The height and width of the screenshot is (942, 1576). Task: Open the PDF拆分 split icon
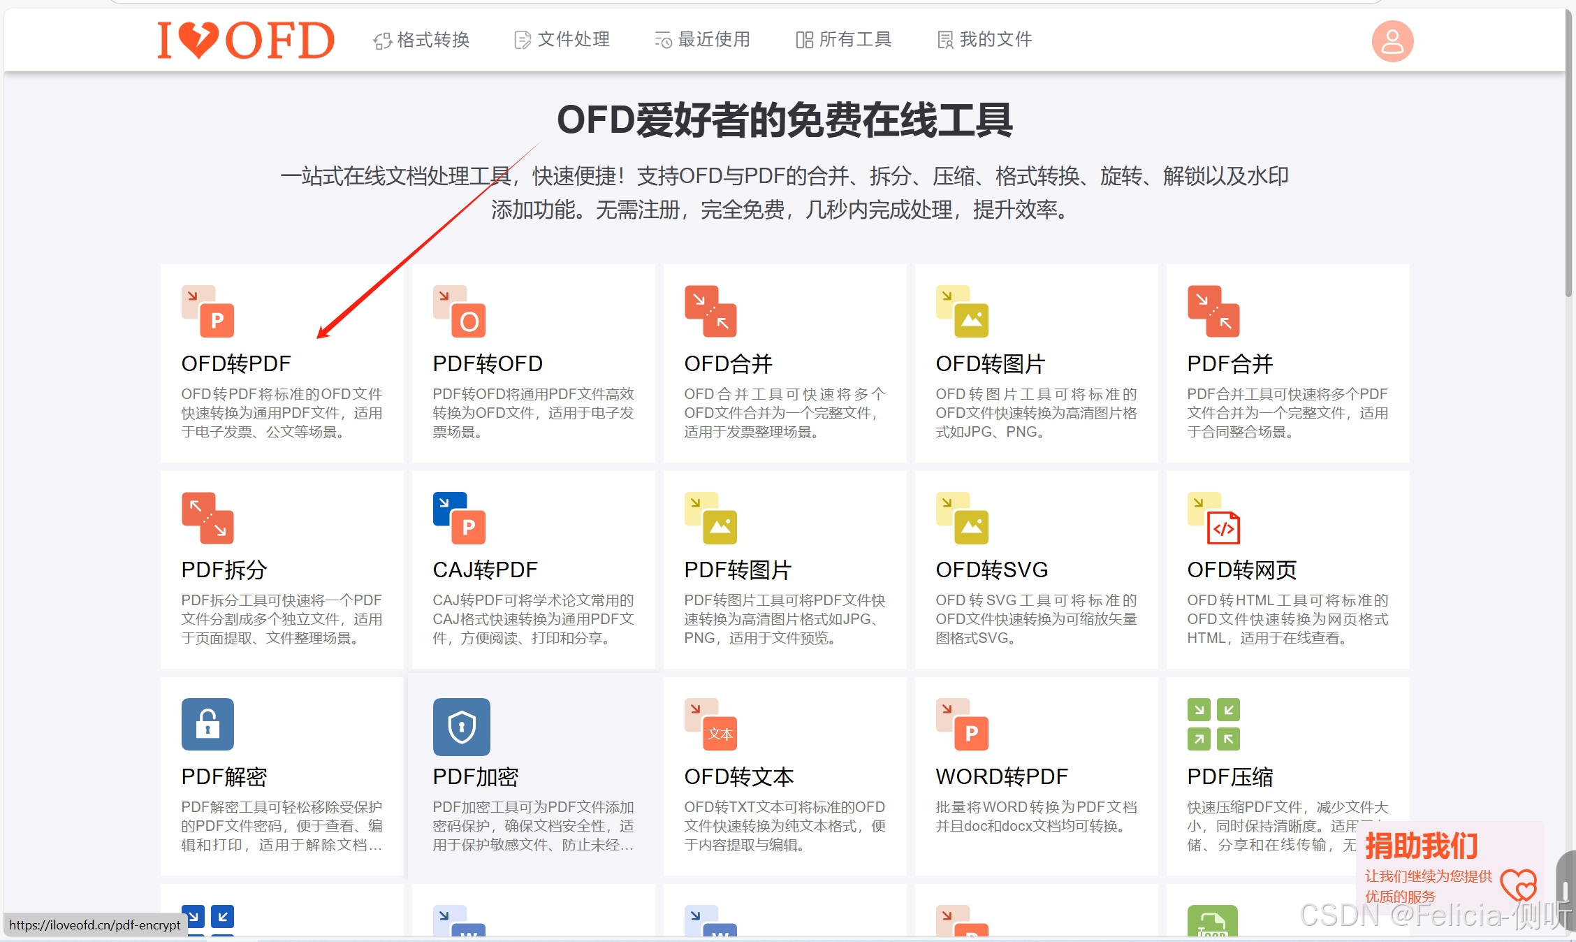coord(208,519)
